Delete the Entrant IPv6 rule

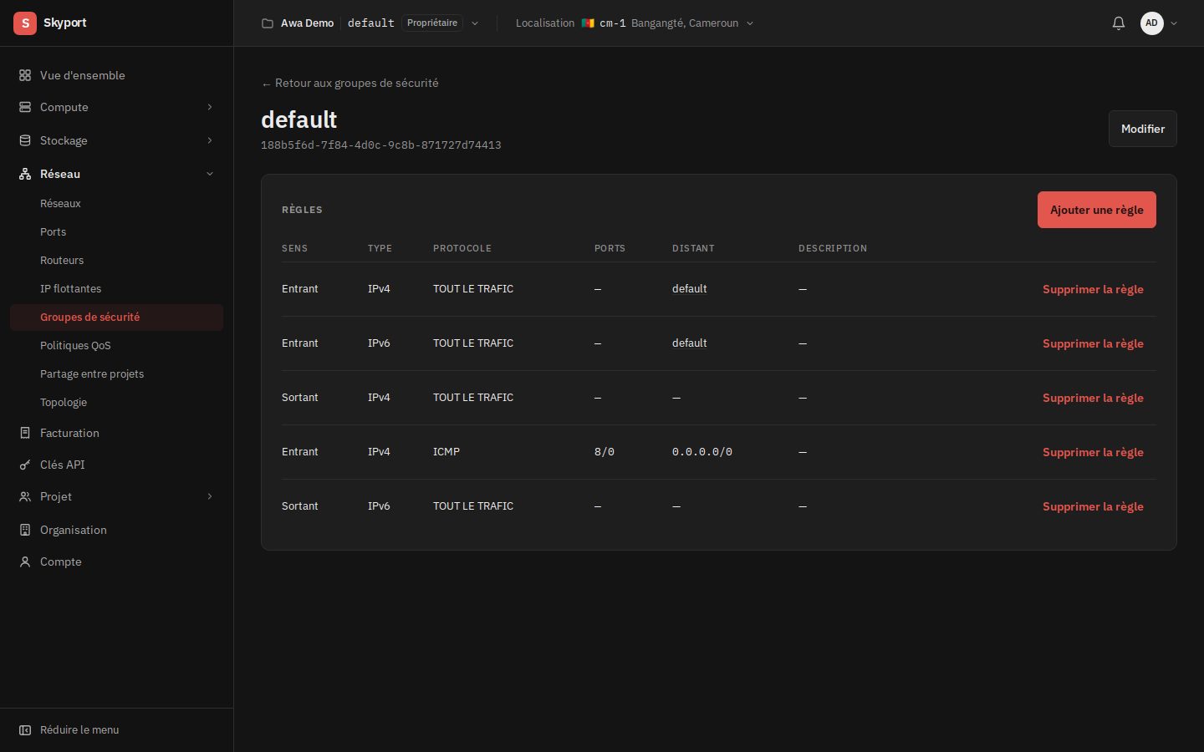click(1093, 343)
